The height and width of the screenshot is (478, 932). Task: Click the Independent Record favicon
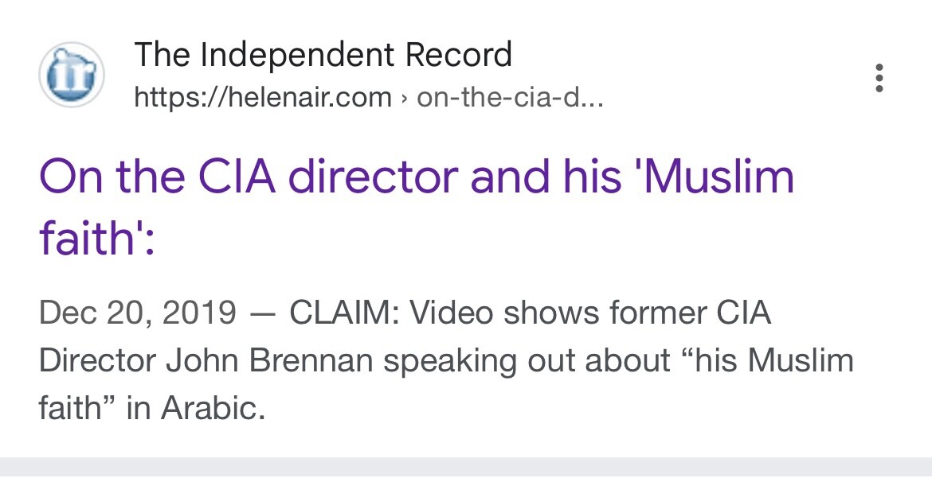[x=72, y=76]
